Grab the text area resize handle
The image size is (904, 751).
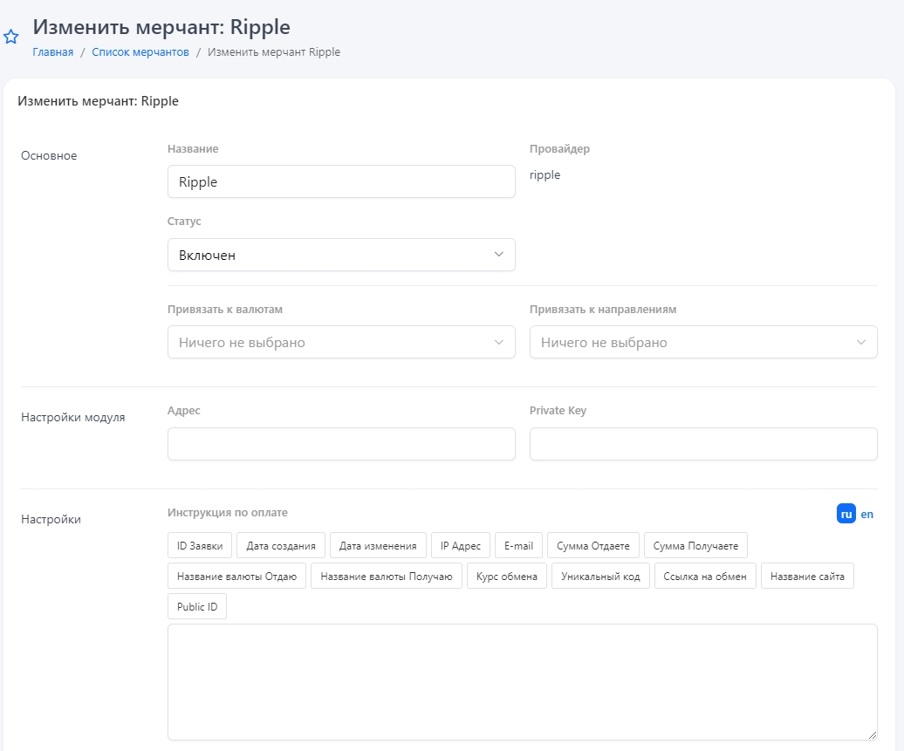coord(872,735)
